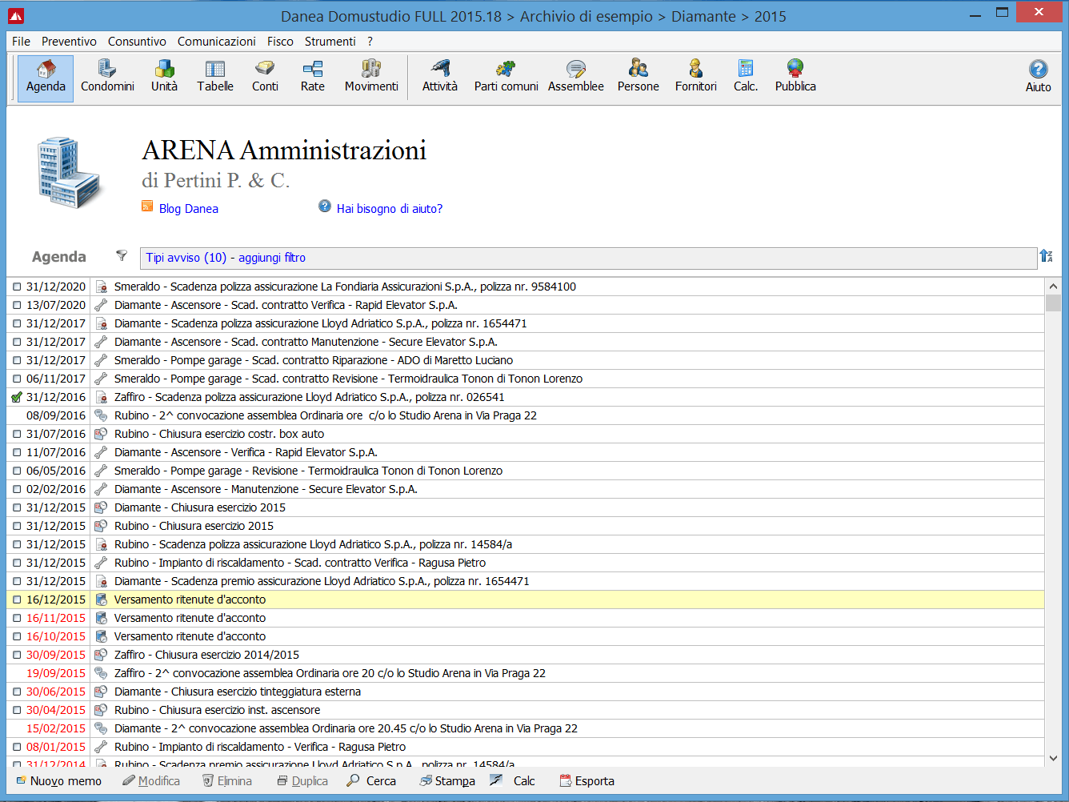Click the Danea application icon in title bar
Viewport: 1069px width, 802px height.
16,15
